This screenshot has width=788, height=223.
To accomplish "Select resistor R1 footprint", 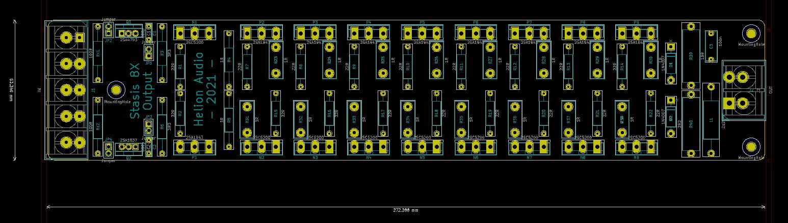I will pos(180,66).
